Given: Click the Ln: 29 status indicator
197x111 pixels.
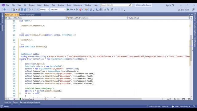Looking at the screenshot, I should [x=169, y=99].
